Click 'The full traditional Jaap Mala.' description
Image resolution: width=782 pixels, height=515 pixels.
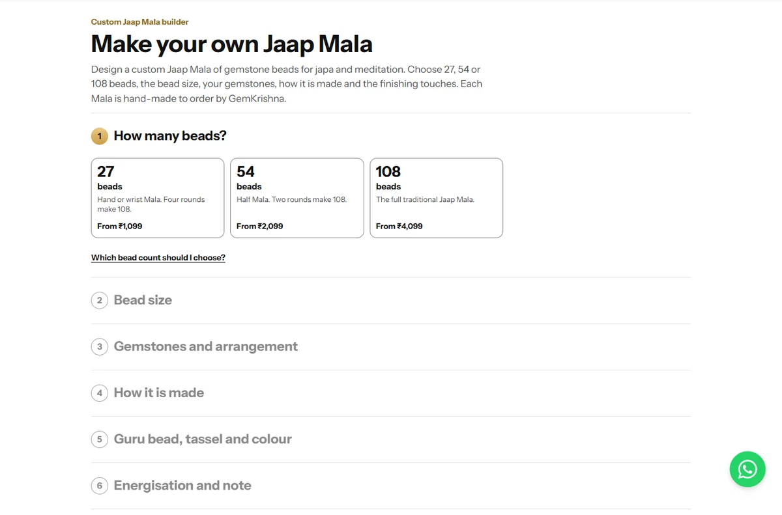[426, 199]
